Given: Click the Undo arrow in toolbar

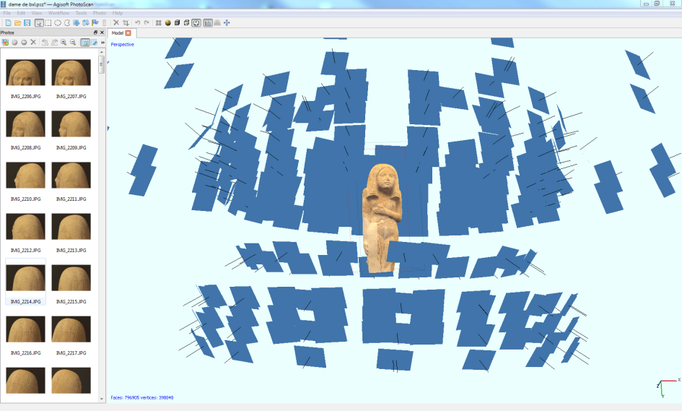Looking at the screenshot, I should [137, 23].
